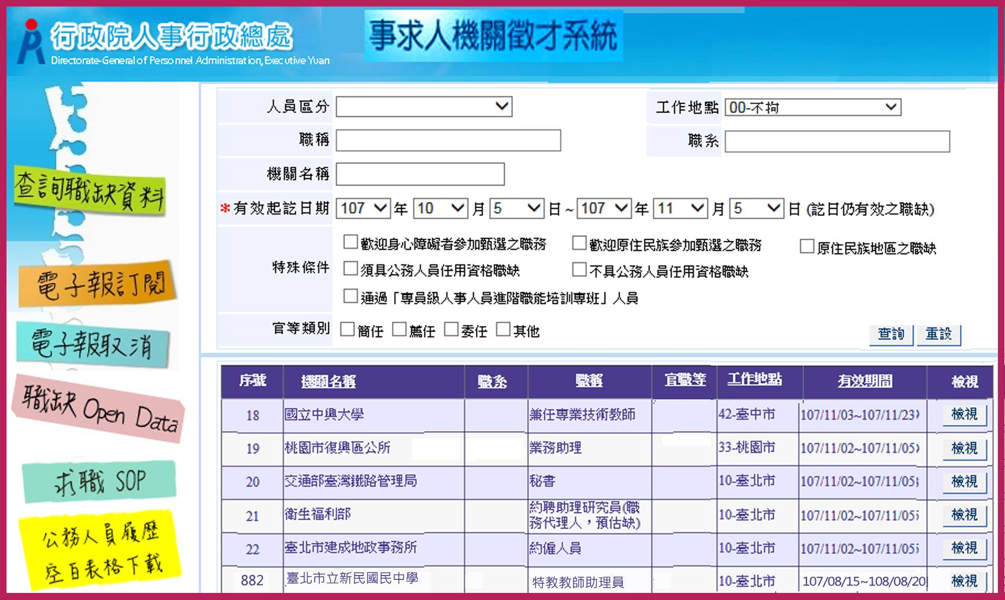Select 業務助理 job title cell
Screen dimensions: 1005x600
[590, 449]
